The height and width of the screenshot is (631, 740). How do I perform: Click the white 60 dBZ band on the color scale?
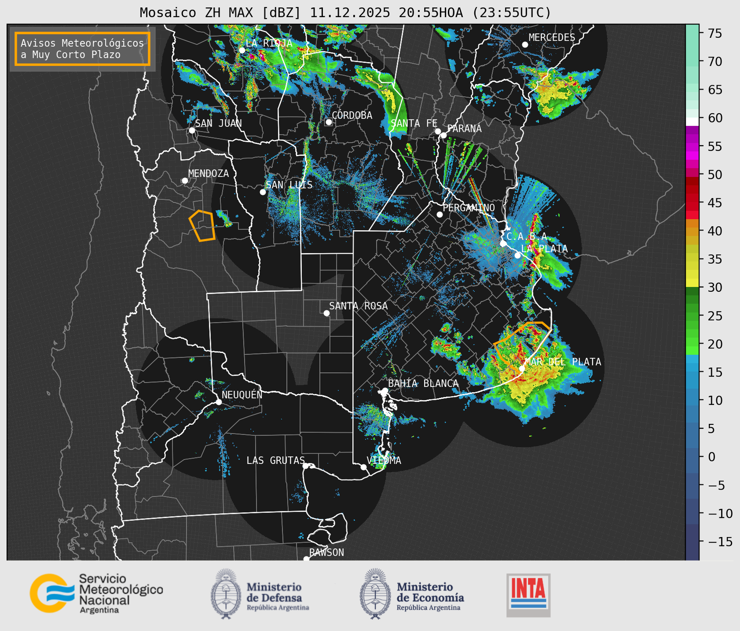coord(692,121)
